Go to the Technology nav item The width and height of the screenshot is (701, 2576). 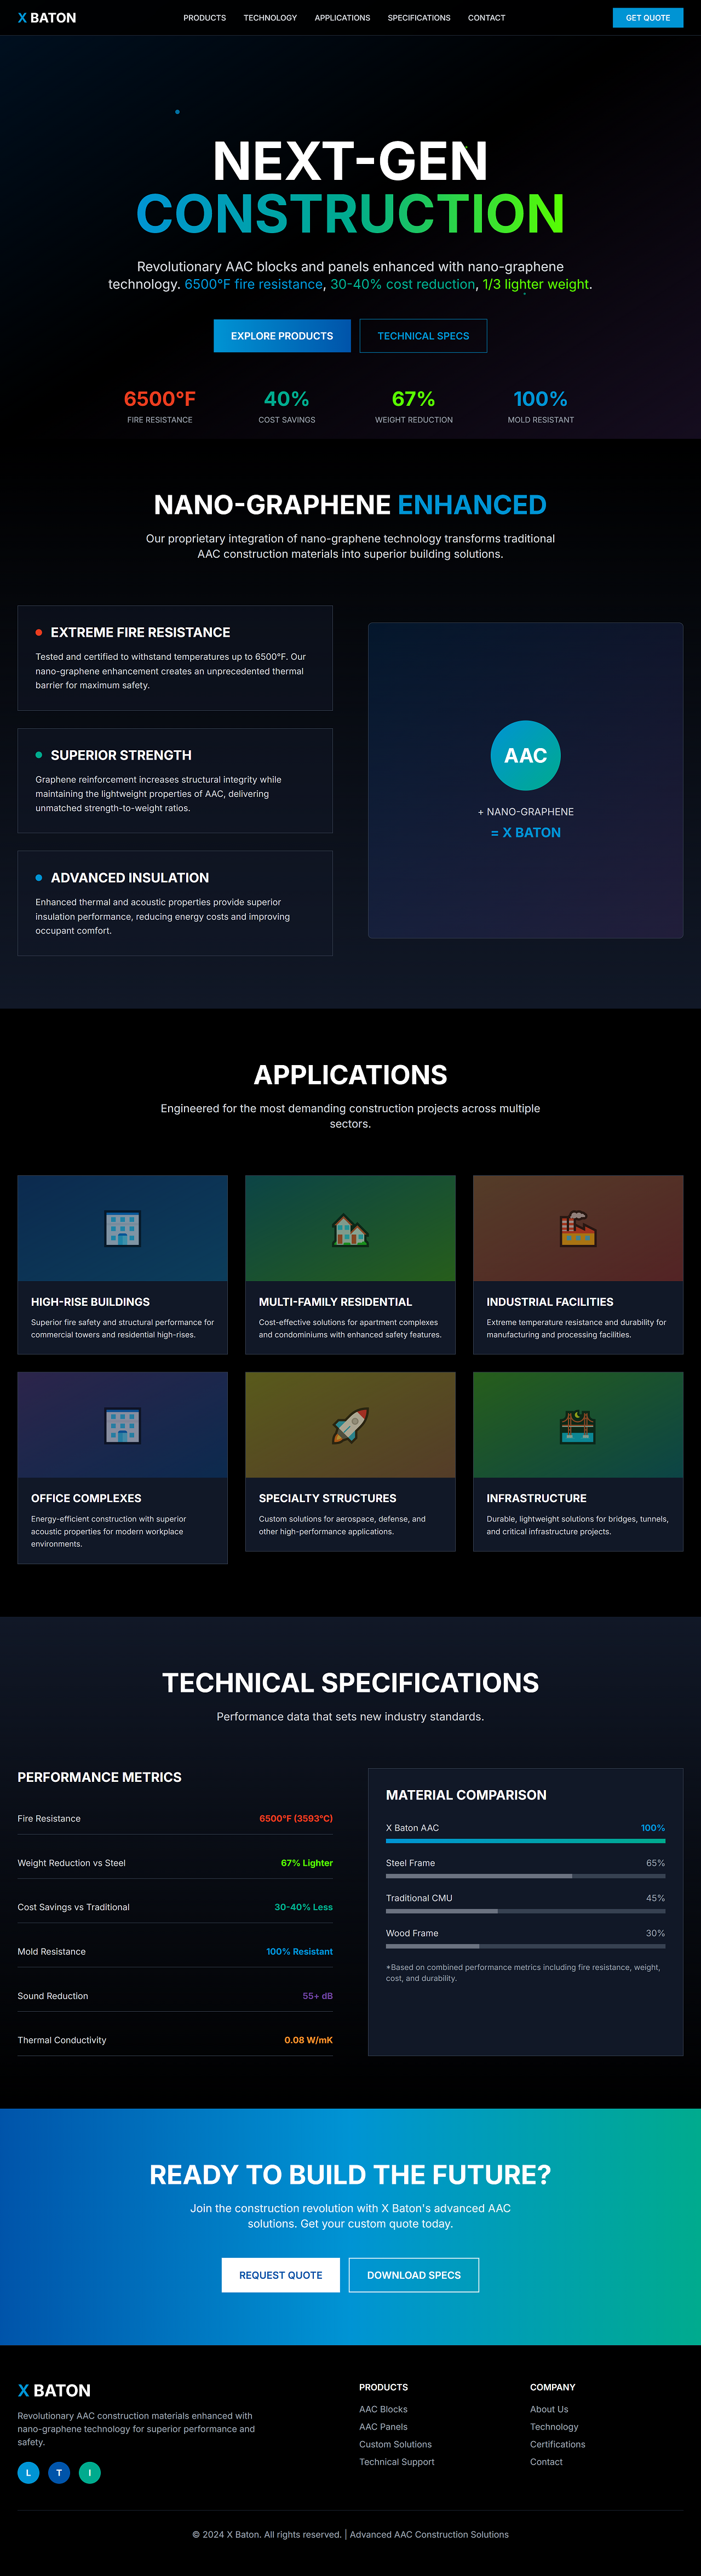271,18
